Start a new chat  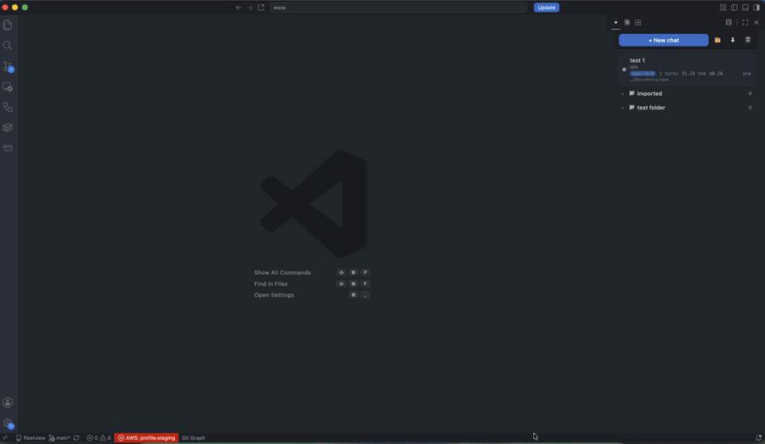664,40
